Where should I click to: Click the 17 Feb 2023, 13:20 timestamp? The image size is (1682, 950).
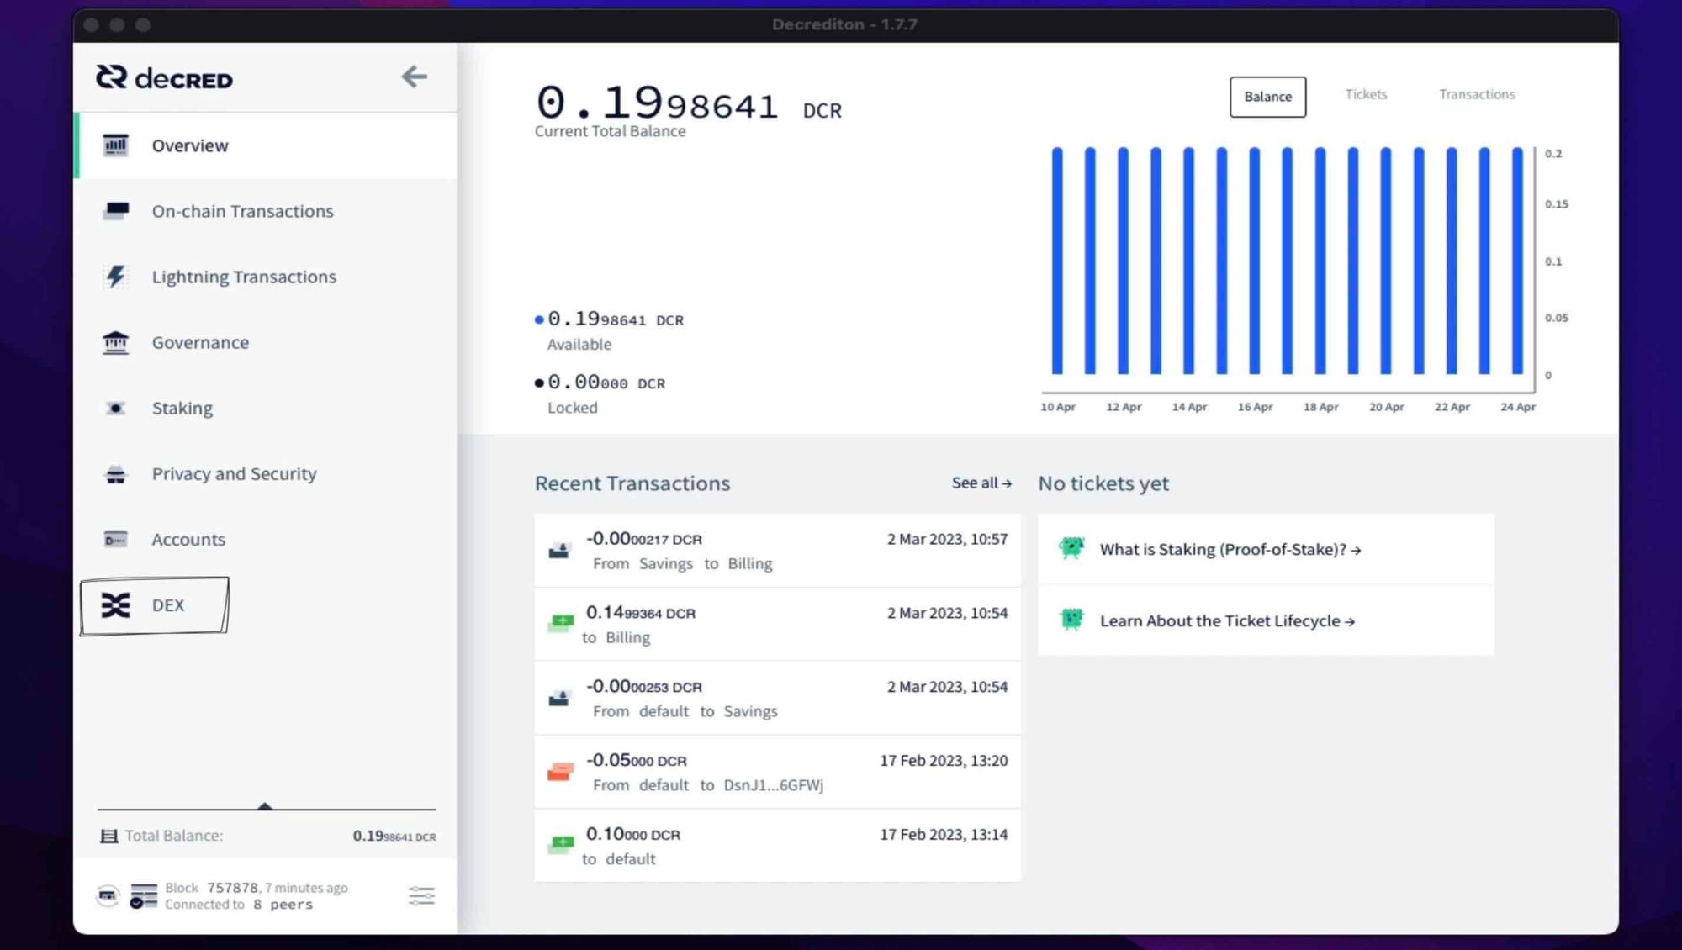944,760
